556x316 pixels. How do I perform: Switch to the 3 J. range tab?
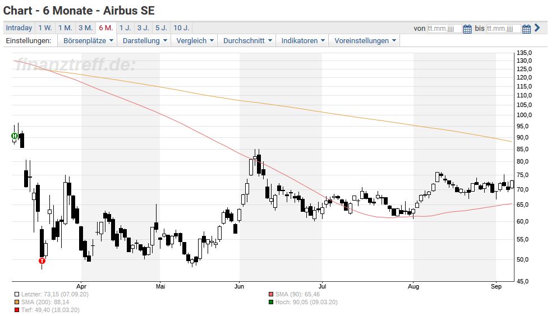[x=143, y=27]
